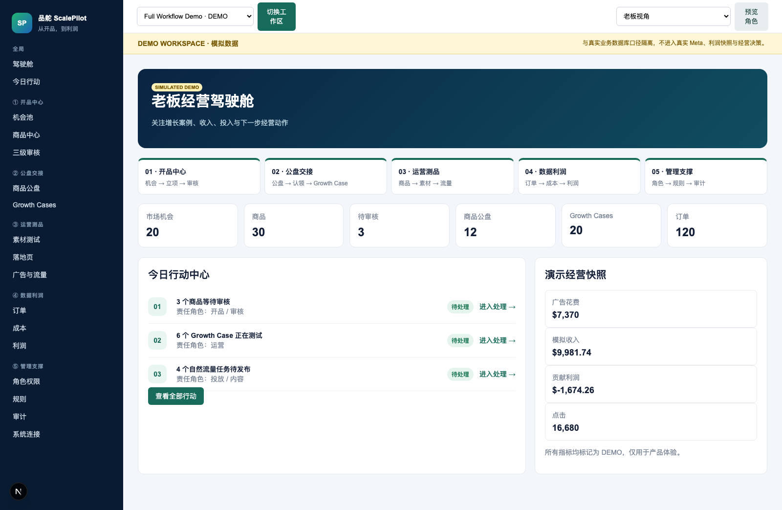The width and height of the screenshot is (782, 510).
Task: Select the 02 · 公盘交接 workflow card
Action: tap(326, 177)
